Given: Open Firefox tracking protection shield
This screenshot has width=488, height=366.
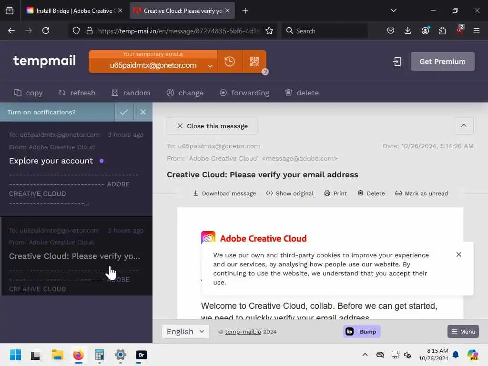Looking at the screenshot, I should [76, 31].
